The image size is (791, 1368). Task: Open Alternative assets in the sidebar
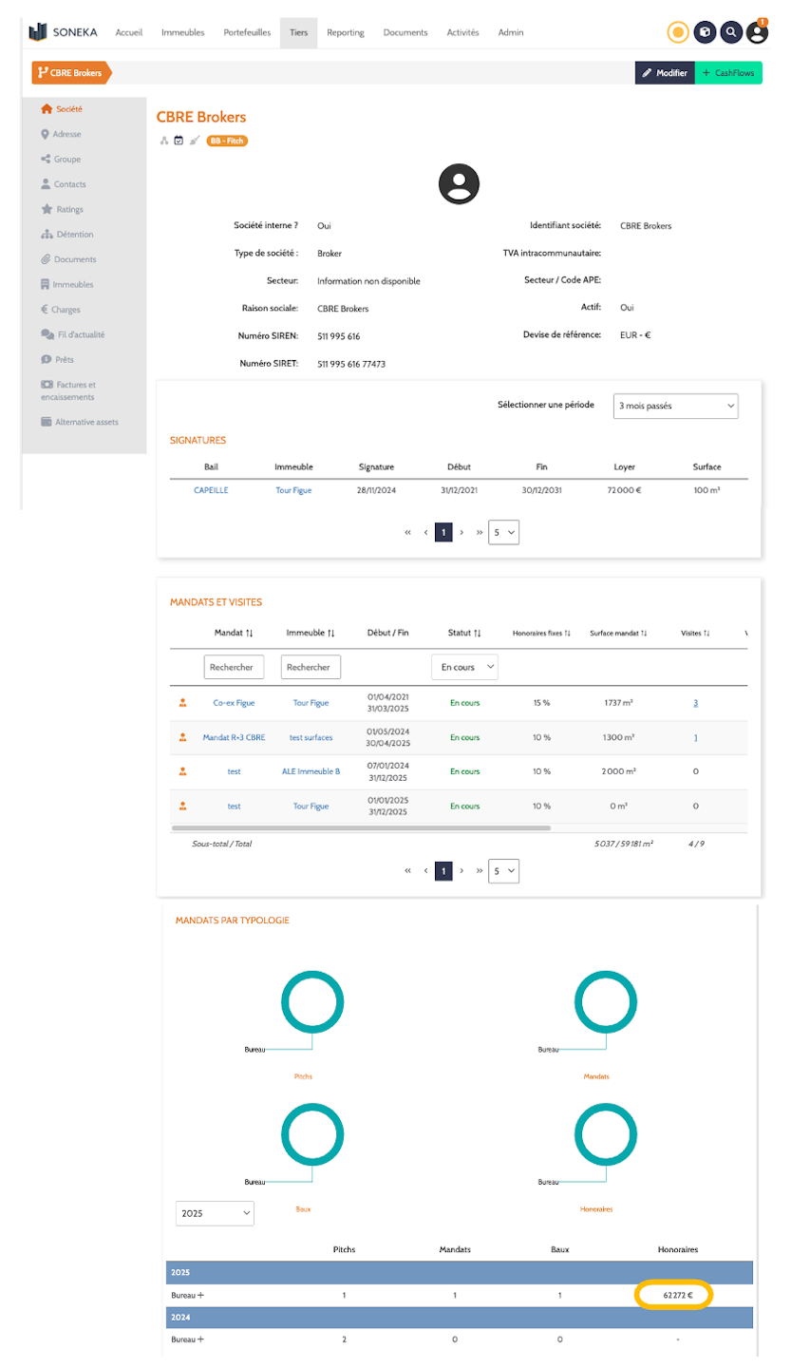80,422
